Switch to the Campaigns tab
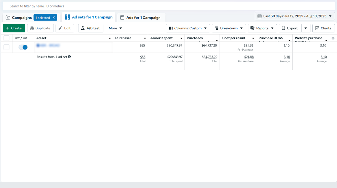 pyautogui.click(x=19, y=18)
